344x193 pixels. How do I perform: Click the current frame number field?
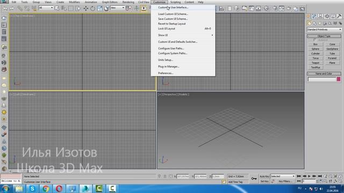309,181
